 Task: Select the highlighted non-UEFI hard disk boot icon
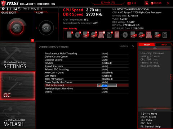tap(117, 35)
